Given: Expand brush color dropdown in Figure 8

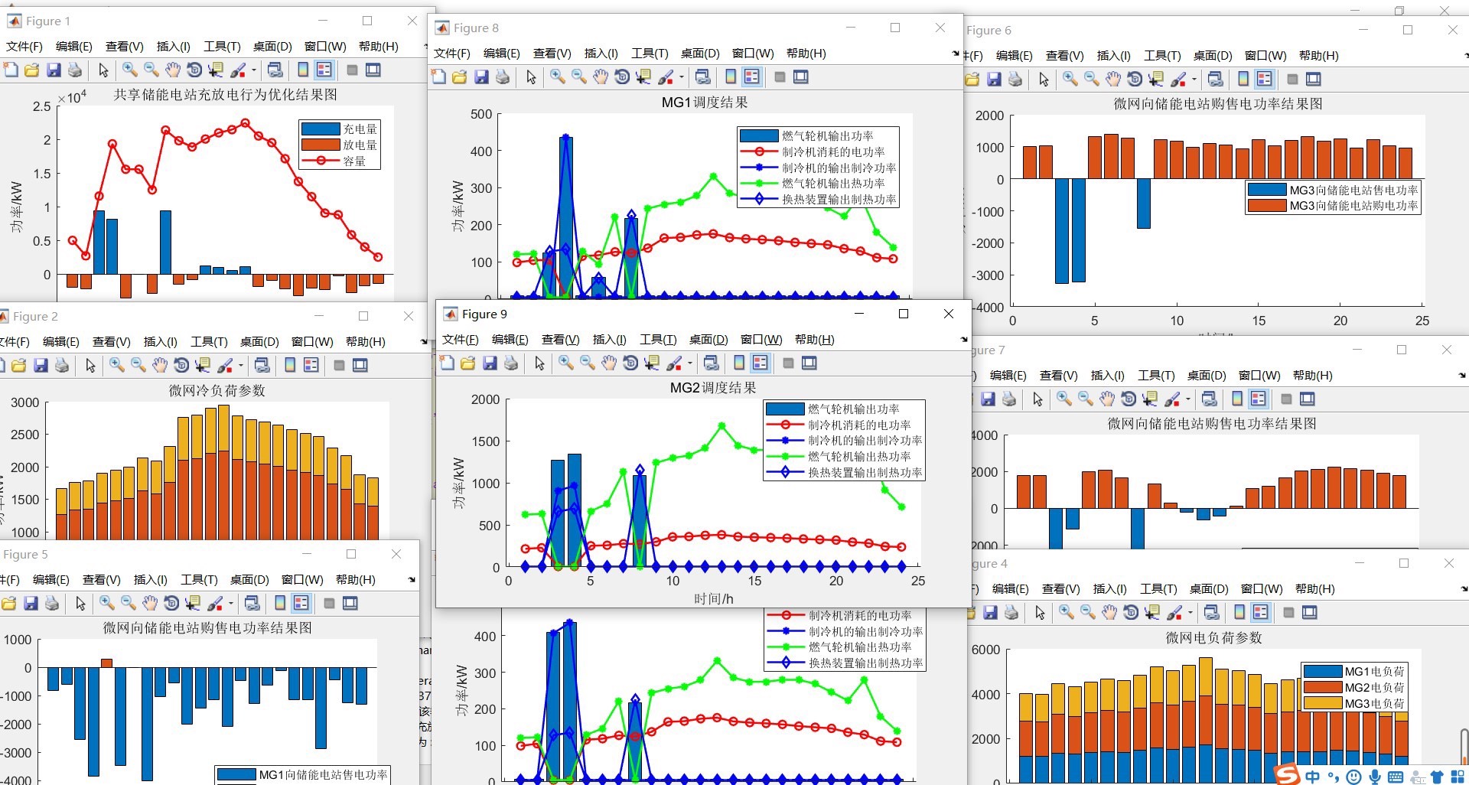Looking at the screenshot, I should tap(681, 77).
